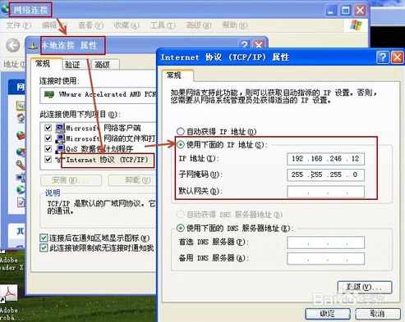
Task: Open the 工具 menu
Action: point(163,25)
